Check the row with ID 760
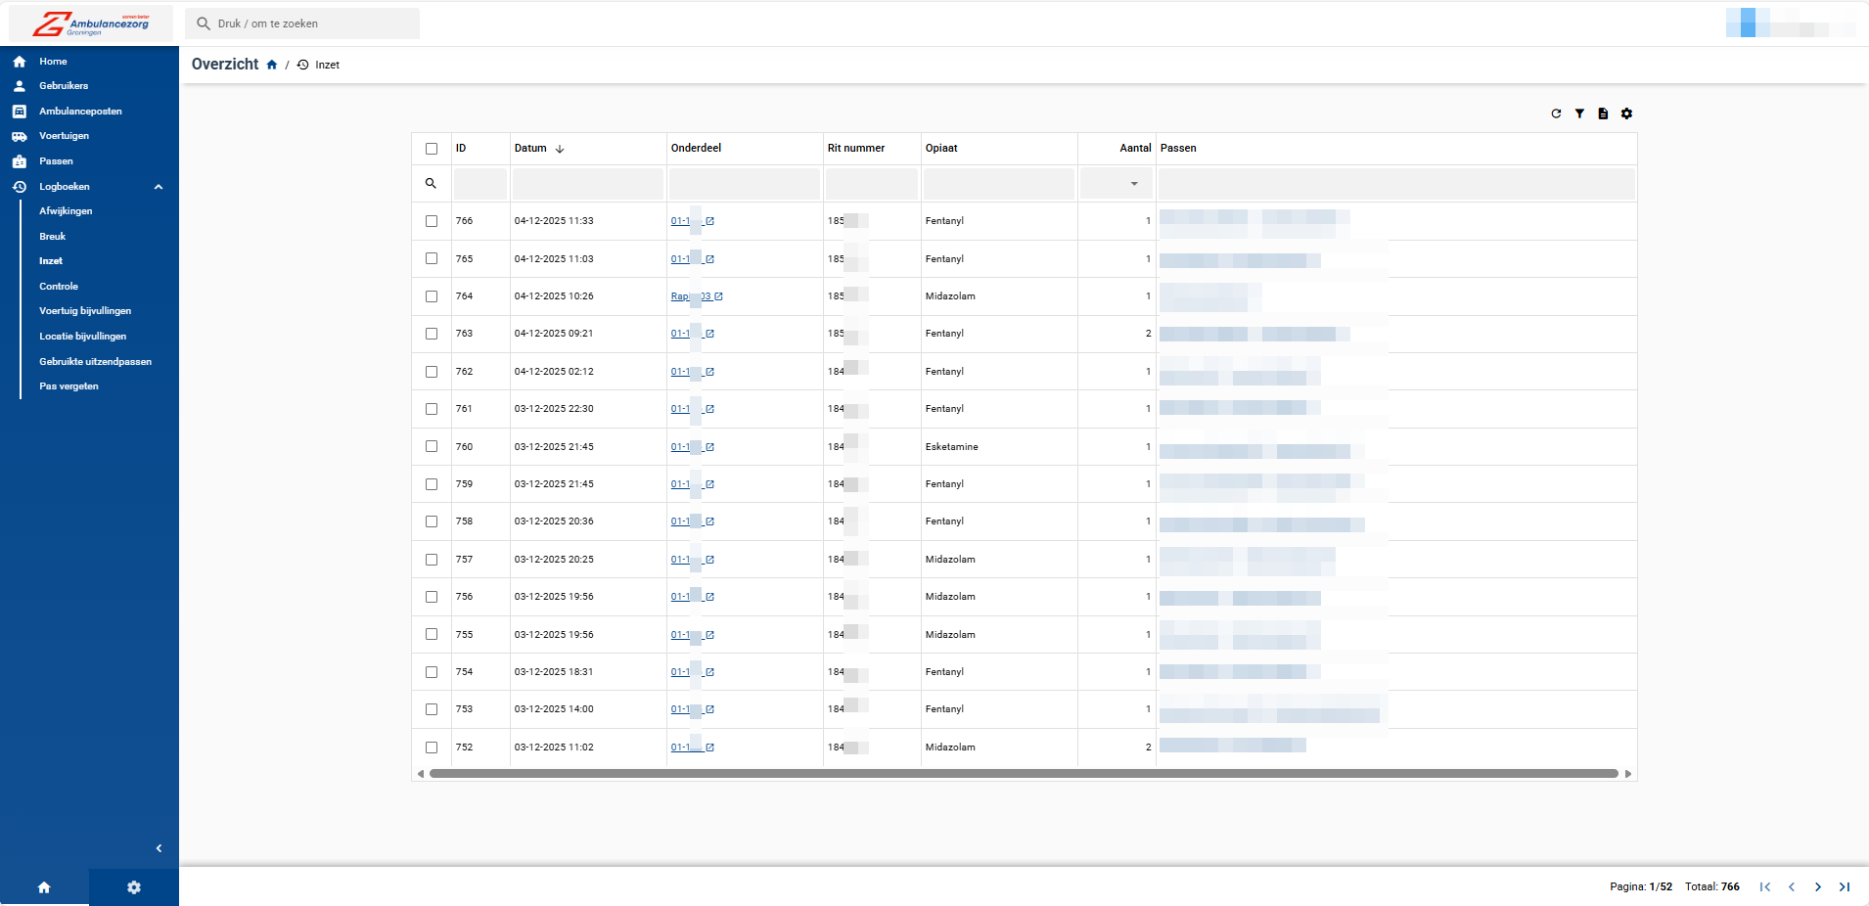The height and width of the screenshot is (906, 1869). [432, 446]
